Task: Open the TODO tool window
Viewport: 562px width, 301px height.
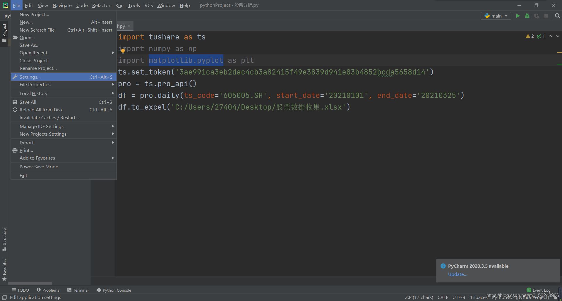Action: point(20,290)
